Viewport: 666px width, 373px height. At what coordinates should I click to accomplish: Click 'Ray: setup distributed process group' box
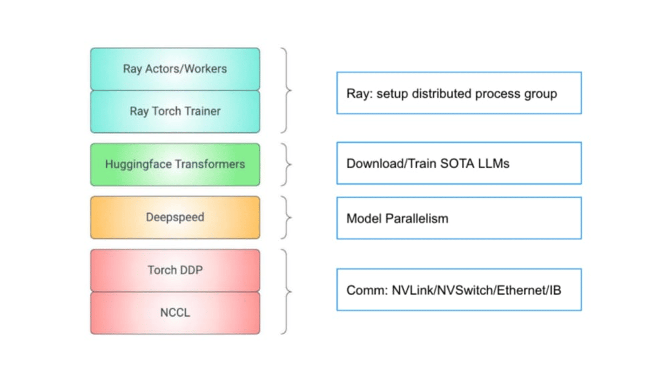pos(459,93)
